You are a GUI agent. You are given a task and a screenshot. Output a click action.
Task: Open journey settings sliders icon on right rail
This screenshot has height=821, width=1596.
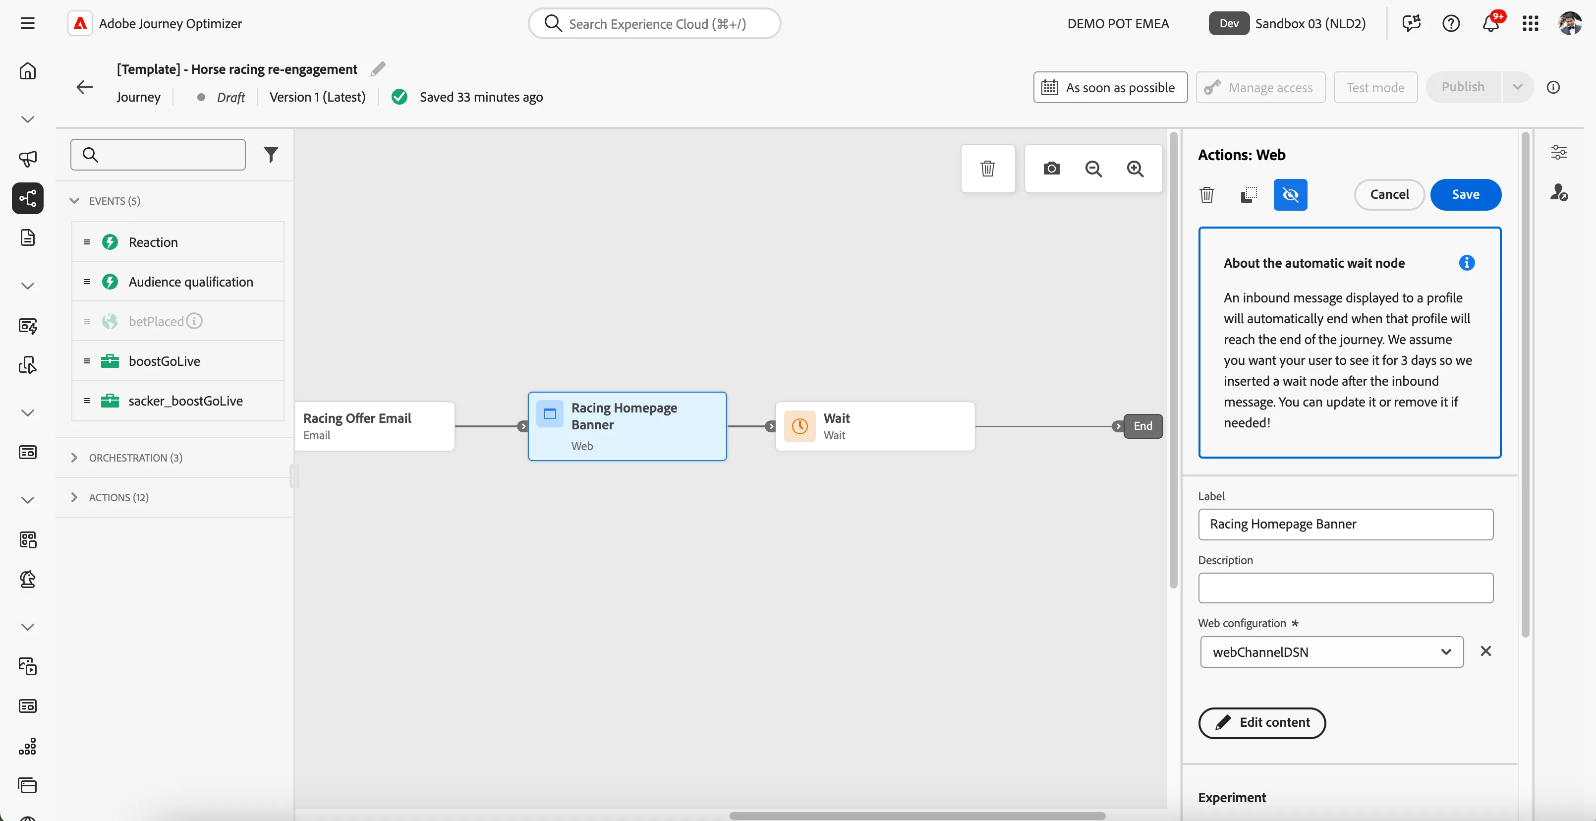[1559, 152]
